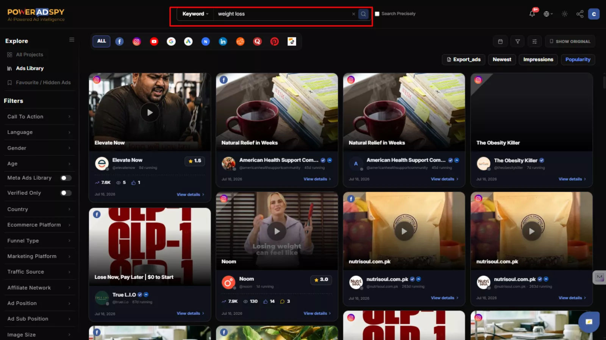This screenshot has width=606, height=340.
Task: Open View details for the Noom ad
Action: (317, 313)
